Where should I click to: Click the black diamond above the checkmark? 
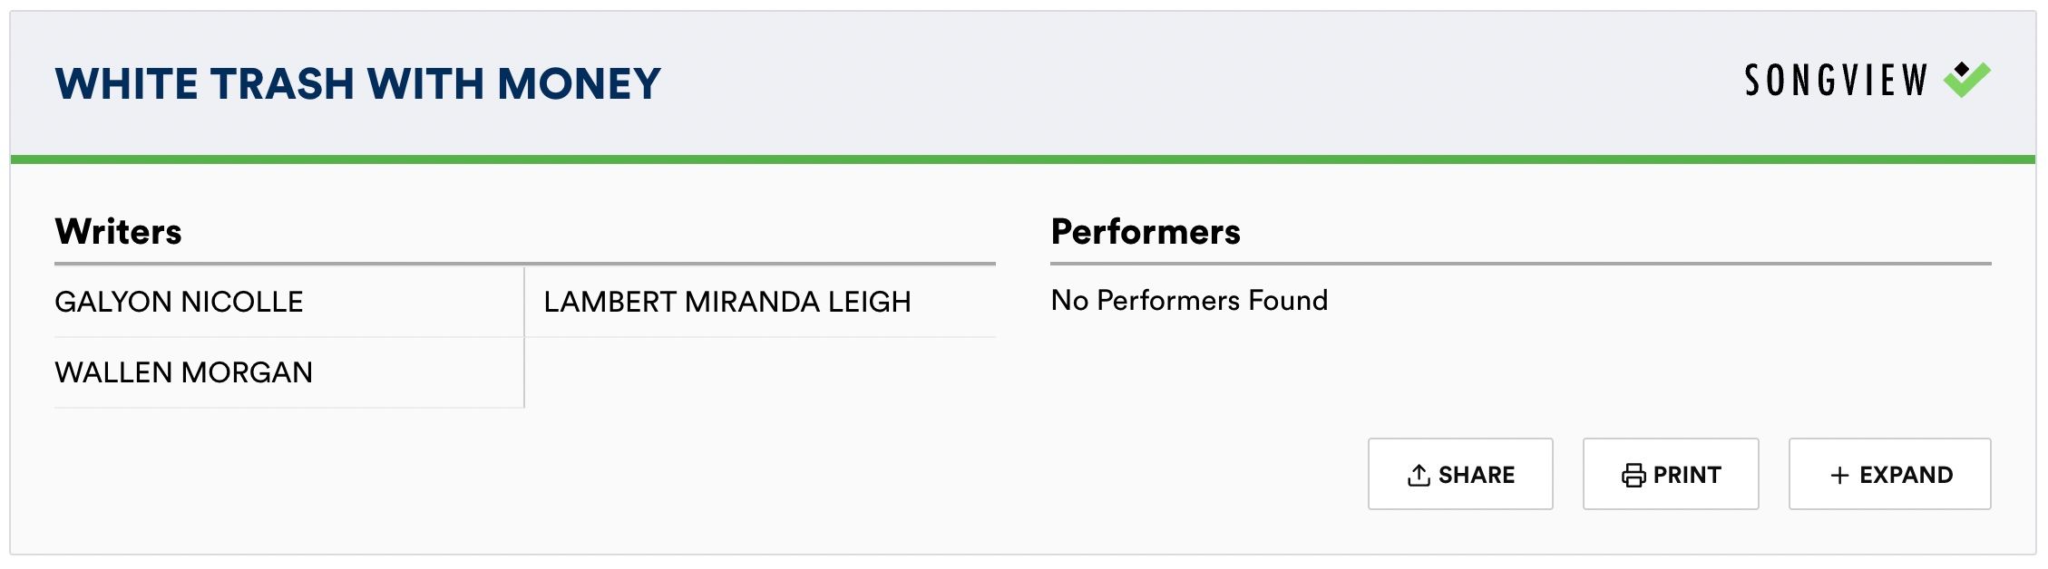[x=1962, y=69]
